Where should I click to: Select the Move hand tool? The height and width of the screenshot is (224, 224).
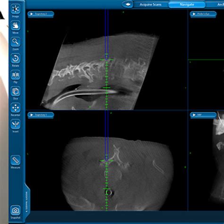[x=16, y=26]
